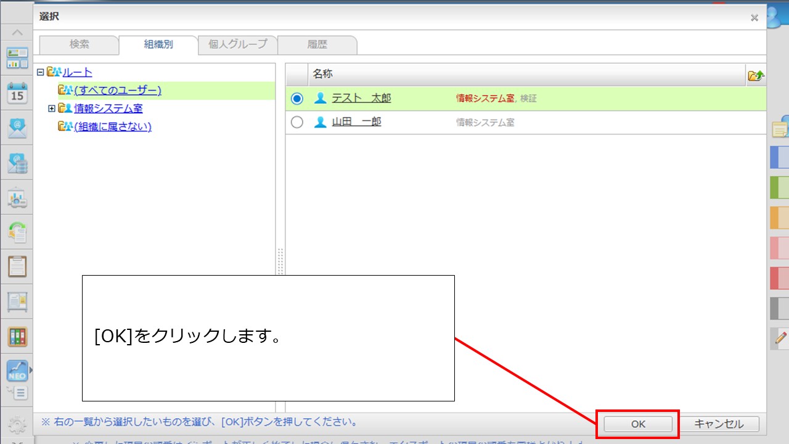
Task: Close the 選択 dialog with the X
Action: click(754, 18)
